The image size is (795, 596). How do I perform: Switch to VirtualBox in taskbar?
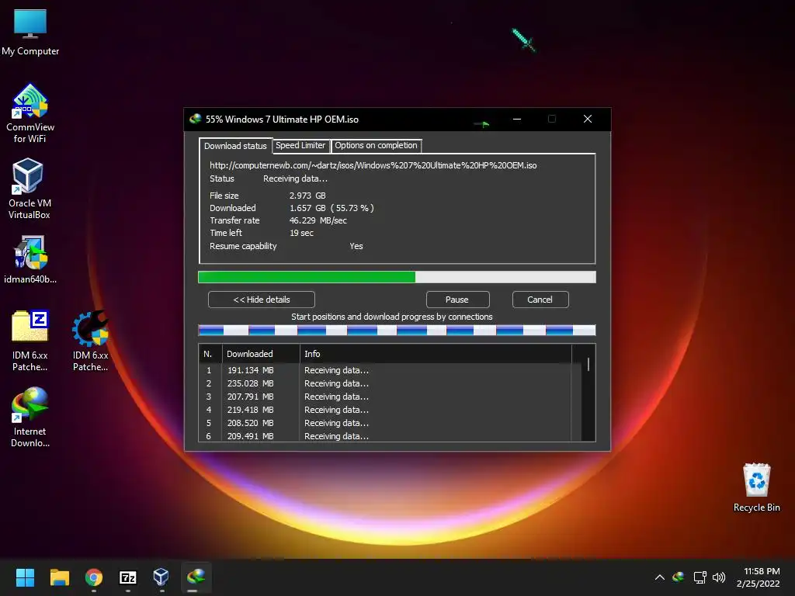tap(161, 577)
